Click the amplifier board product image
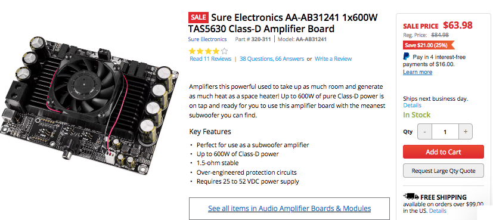493x220 pixels. click(x=89, y=106)
